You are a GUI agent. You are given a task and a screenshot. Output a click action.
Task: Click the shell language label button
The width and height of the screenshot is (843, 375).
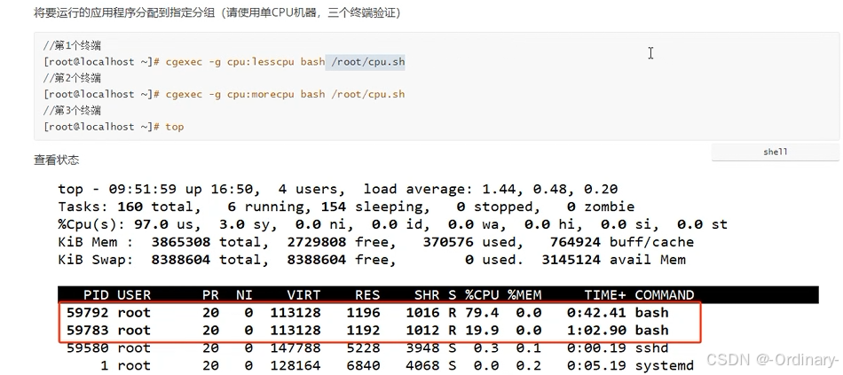[x=775, y=152]
